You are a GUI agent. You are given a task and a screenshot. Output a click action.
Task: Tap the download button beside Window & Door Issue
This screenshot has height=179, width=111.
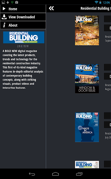tap(107, 76)
